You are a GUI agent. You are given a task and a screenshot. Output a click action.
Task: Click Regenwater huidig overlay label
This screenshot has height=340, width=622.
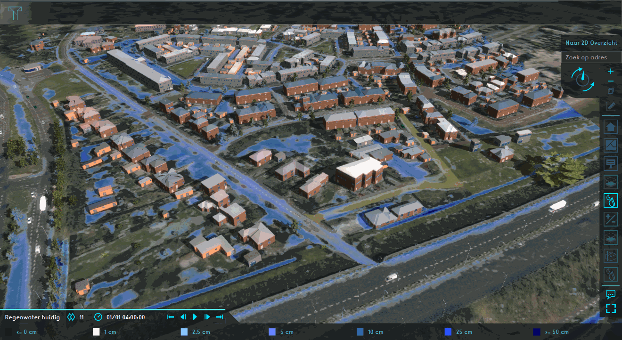coord(33,317)
